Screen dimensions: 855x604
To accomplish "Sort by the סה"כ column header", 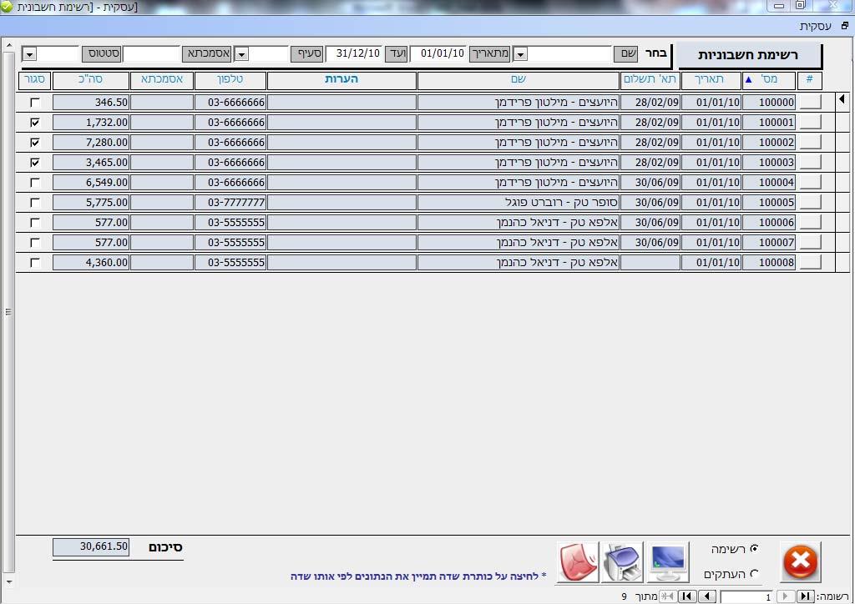I will [x=90, y=79].
